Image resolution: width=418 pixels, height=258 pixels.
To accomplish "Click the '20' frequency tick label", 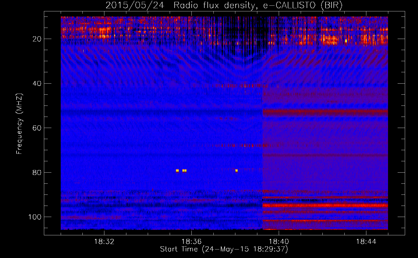I will (37, 39).
